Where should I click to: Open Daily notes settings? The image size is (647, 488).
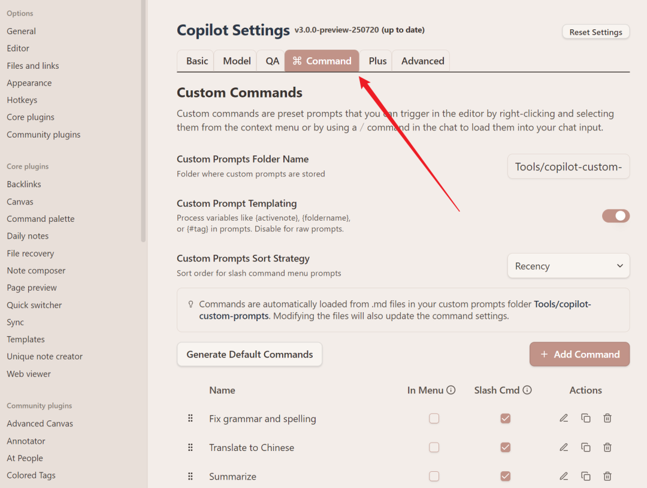point(28,236)
